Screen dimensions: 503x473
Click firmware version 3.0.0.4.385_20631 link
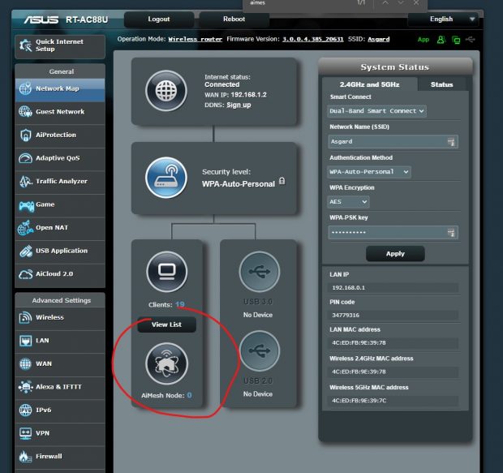coord(313,39)
